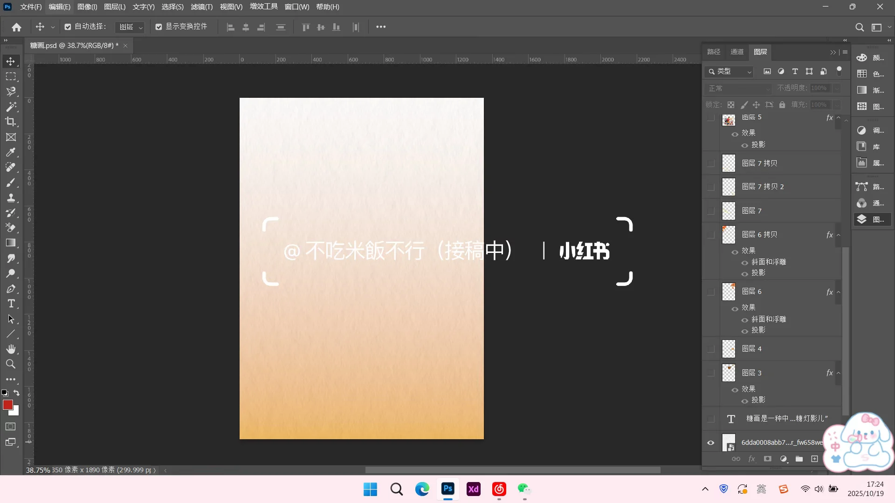This screenshot has height=503, width=895.
Task: Show the hidden 图层 7 layer
Action: pyautogui.click(x=711, y=211)
